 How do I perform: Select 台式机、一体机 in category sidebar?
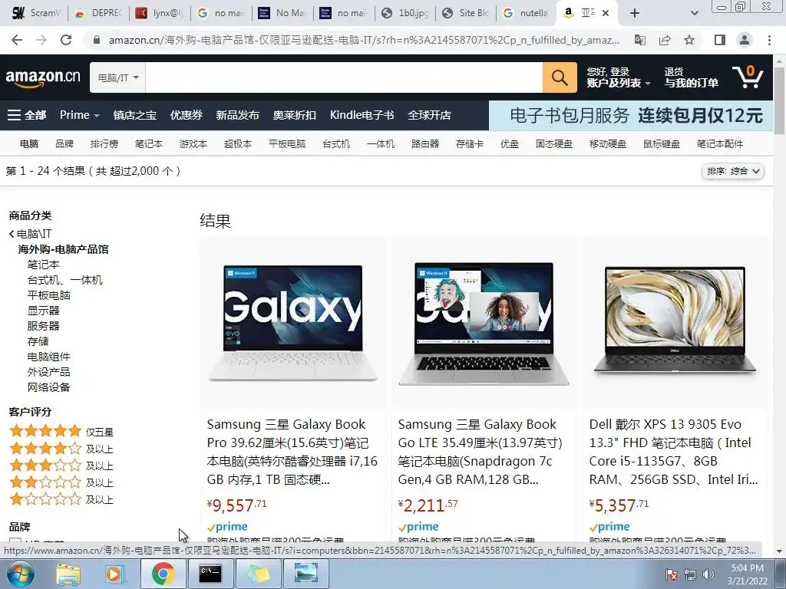64,280
